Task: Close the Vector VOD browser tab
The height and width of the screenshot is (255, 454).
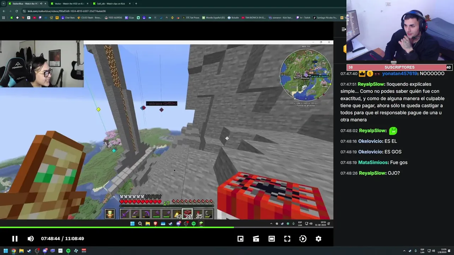Action: [x=87, y=4]
